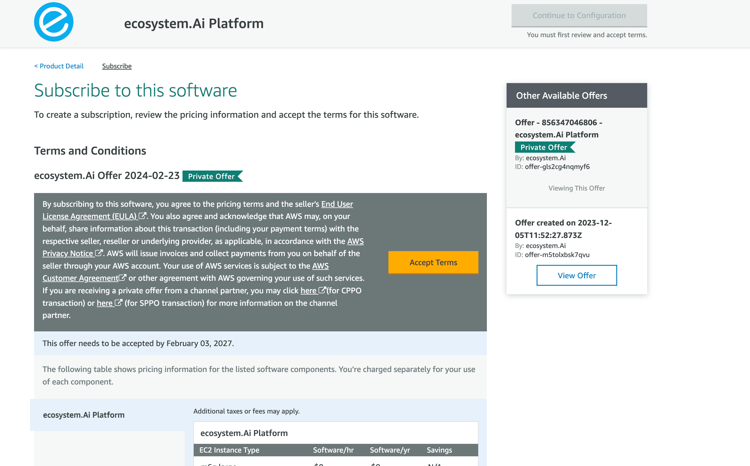
Task: Click the Continue to Configuration button
Action: click(579, 16)
